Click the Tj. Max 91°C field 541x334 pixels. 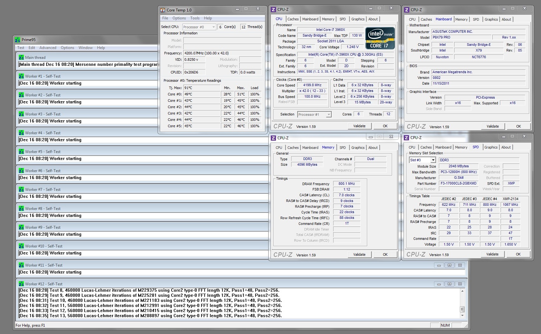coord(202,88)
